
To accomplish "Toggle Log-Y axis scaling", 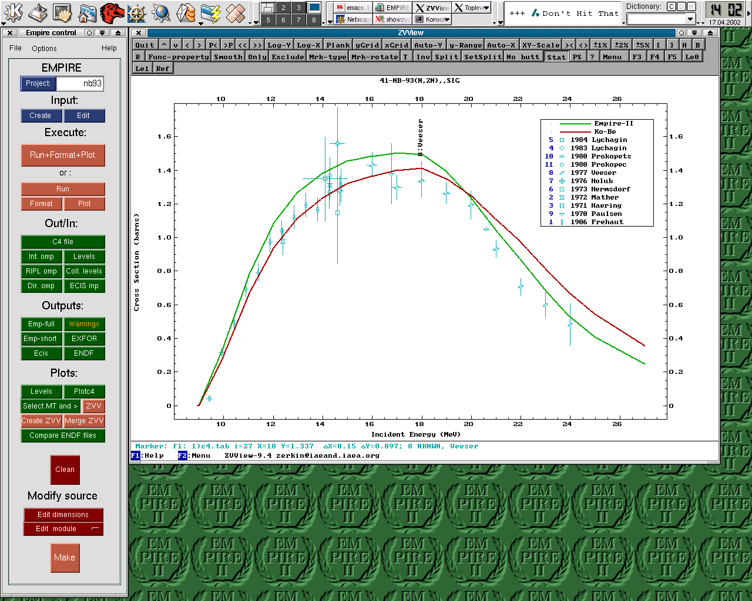I will point(279,45).
